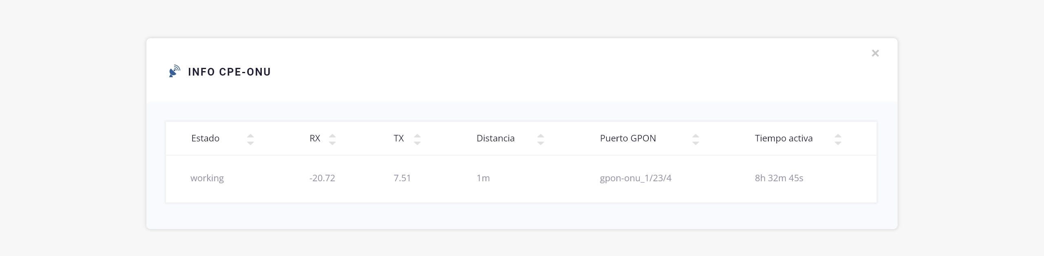
Task: Select the gpon-onu_1/23/4 port cell
Action: (635, 178)
